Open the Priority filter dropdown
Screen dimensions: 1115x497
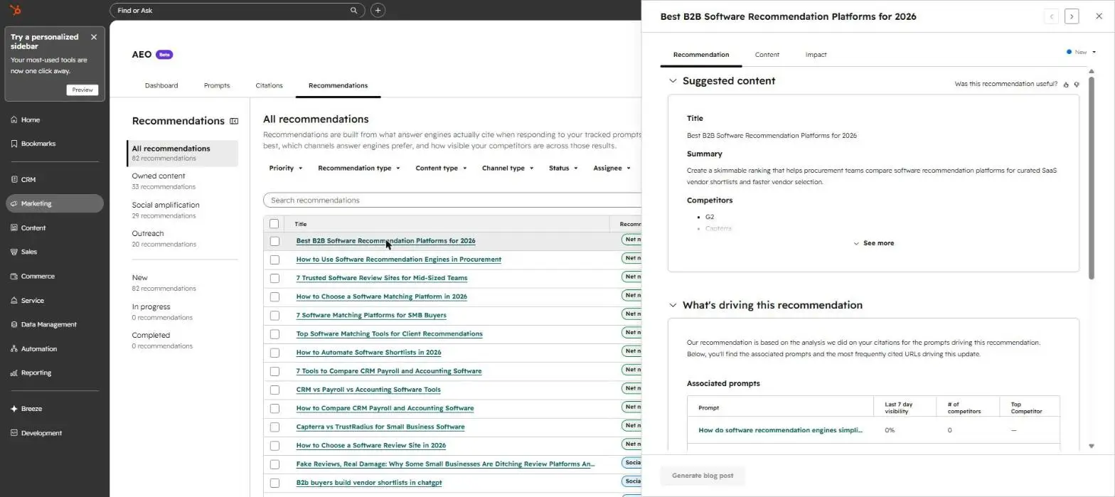click(x=286, y=169)
